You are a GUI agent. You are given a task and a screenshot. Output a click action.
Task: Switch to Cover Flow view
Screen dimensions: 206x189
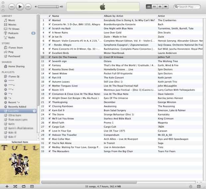[x=166, y=7]
